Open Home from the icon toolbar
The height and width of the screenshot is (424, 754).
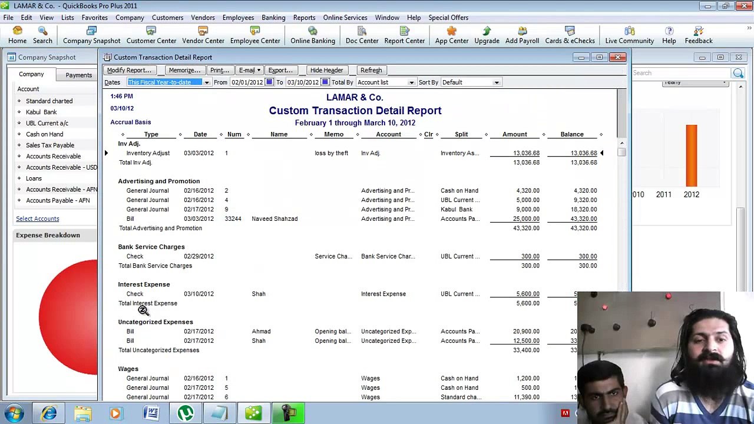[17, 35]
